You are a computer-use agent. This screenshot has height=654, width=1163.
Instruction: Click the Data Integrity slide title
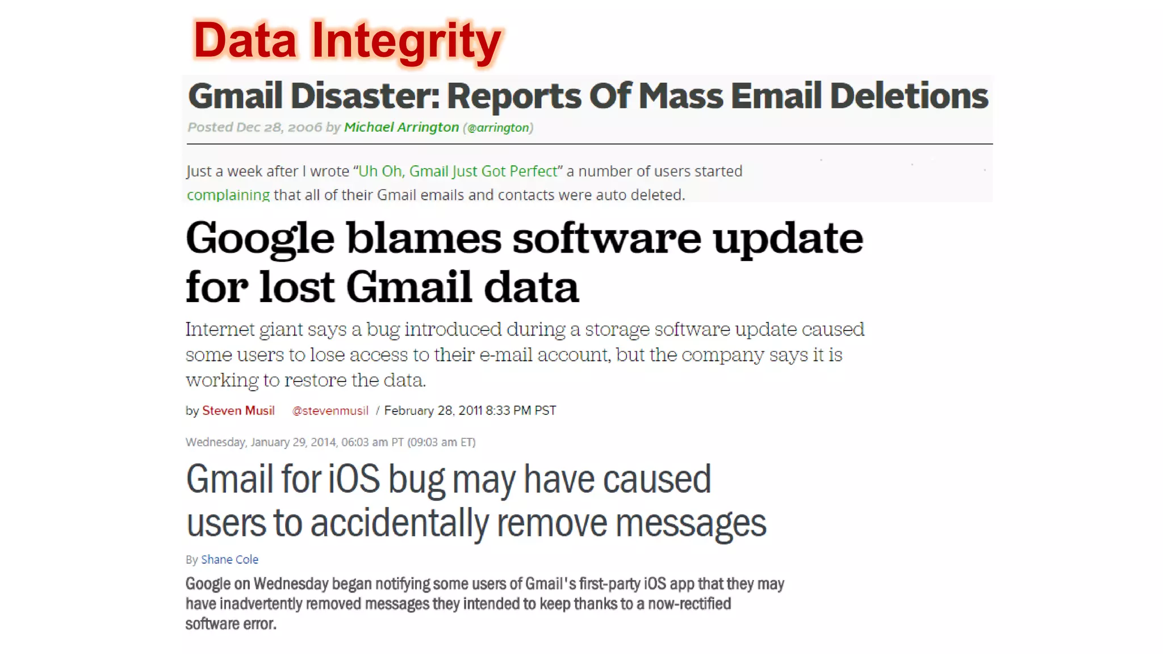[x=348, y=41]
